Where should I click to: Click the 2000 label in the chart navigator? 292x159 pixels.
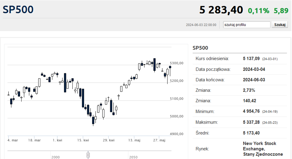click(x=55, y=157)
